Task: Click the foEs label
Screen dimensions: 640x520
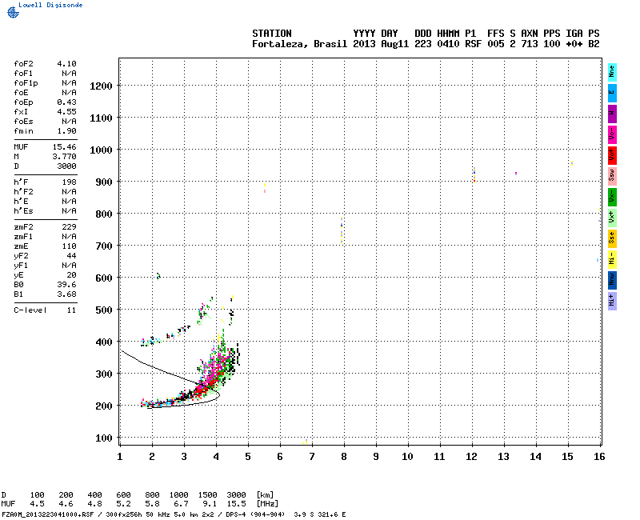Action: coord(24,122)
